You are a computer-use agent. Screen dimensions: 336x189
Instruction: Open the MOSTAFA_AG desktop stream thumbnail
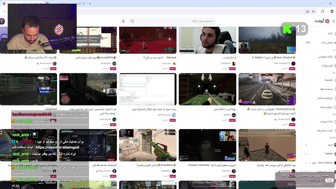coord(148,89)
